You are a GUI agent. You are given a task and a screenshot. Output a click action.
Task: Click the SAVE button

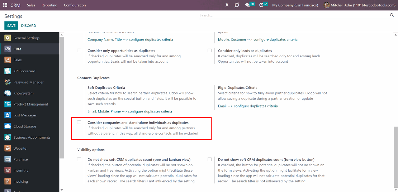pyautogui.click(x=11, y=26)
